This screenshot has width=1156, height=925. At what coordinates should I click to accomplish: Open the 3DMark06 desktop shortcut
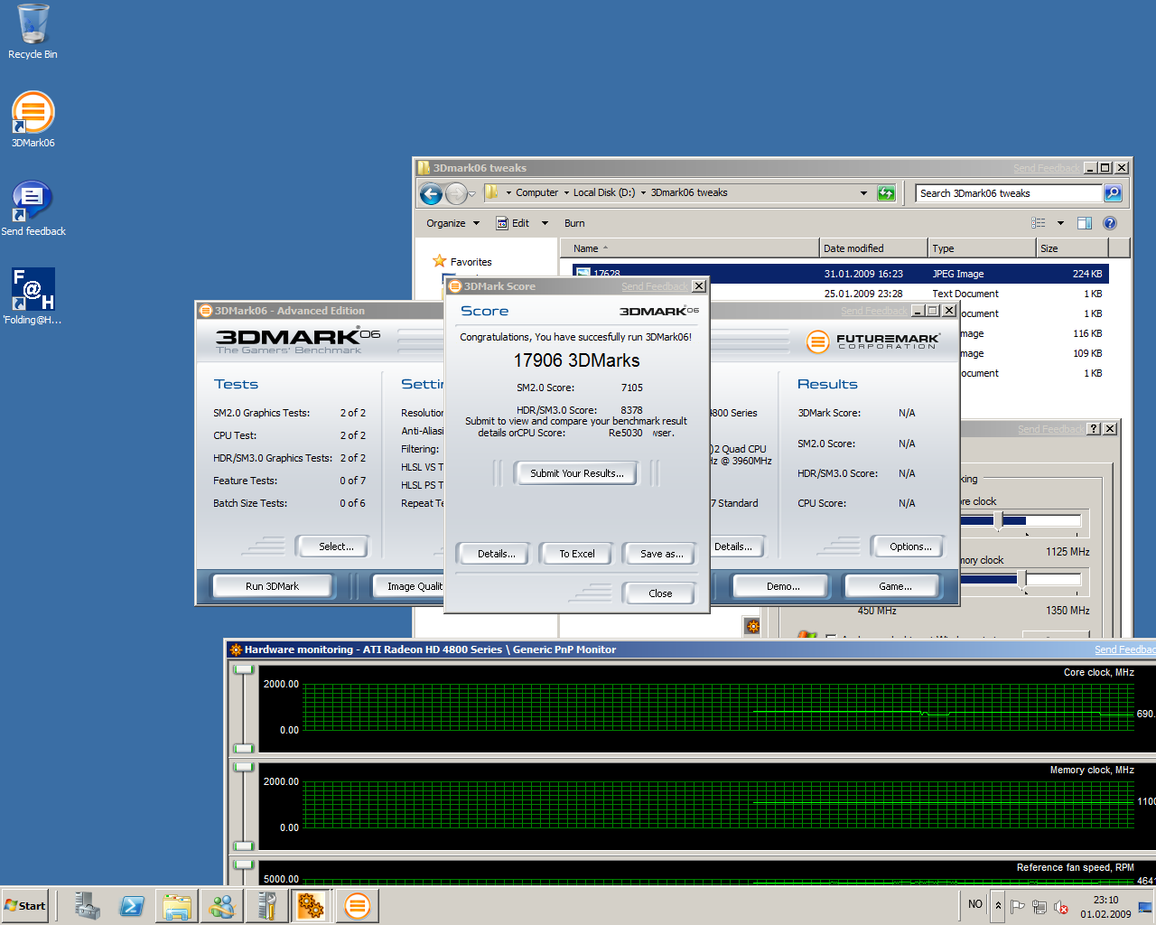[x=33, y=119]
